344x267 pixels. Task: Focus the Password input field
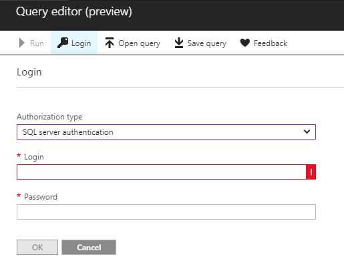(166, 212)
